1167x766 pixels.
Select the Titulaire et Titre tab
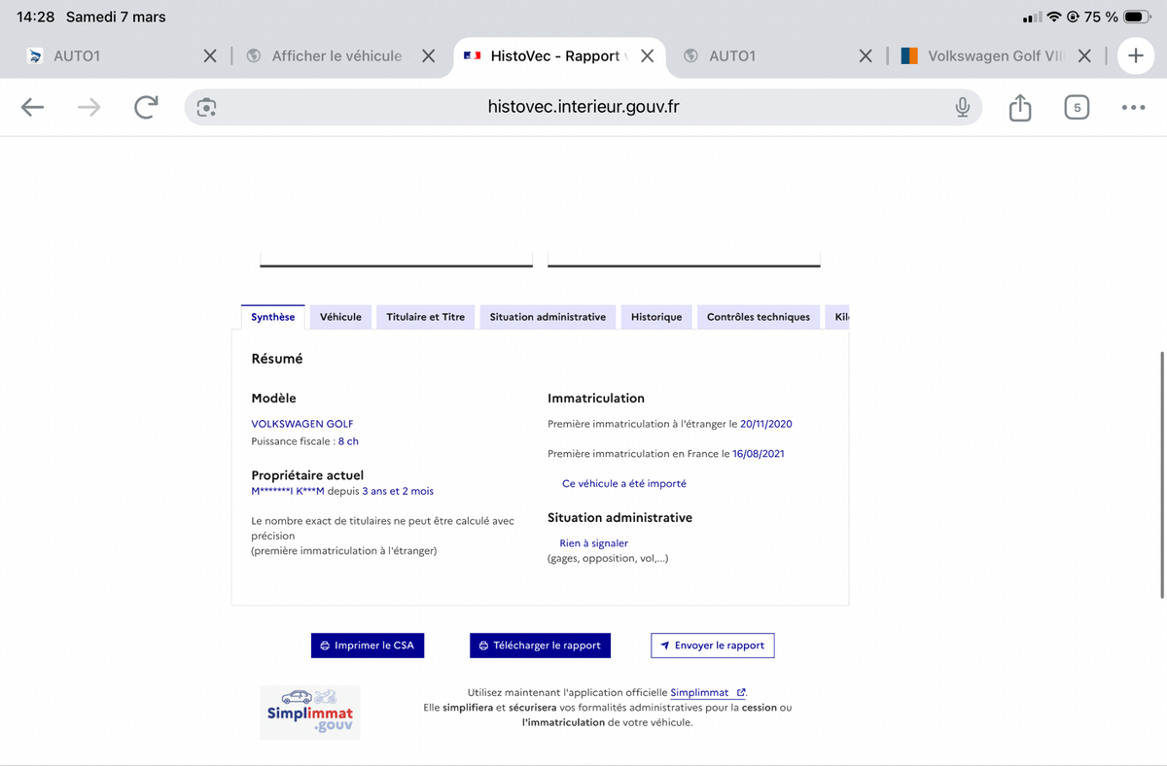425,317
